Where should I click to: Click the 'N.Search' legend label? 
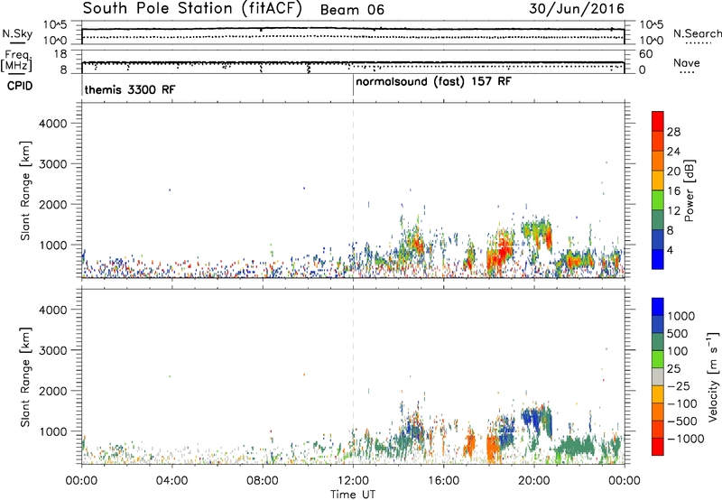coord(697,33)
